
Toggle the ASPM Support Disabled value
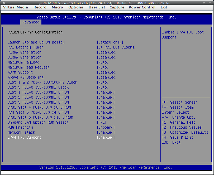(107, 72)
